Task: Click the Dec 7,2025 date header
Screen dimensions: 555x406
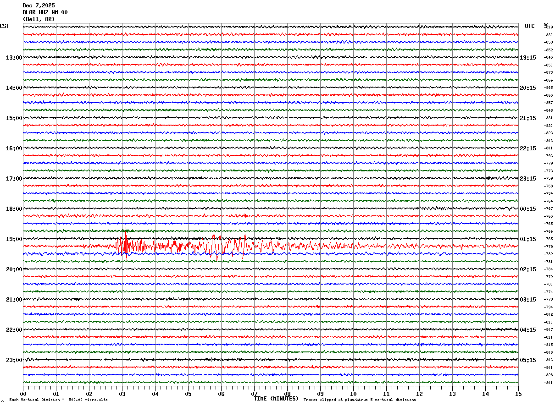Action: [39, 5]
